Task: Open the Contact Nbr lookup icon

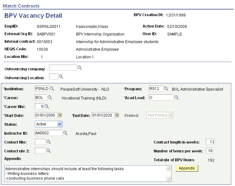Action: tap(48, 142)
